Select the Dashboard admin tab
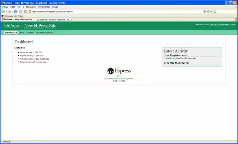This screenshot has width=238, height=144. coord(11,32)
